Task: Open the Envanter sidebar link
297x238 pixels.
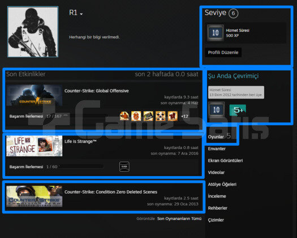Action: pyautogui.click(x=217, y=148)
